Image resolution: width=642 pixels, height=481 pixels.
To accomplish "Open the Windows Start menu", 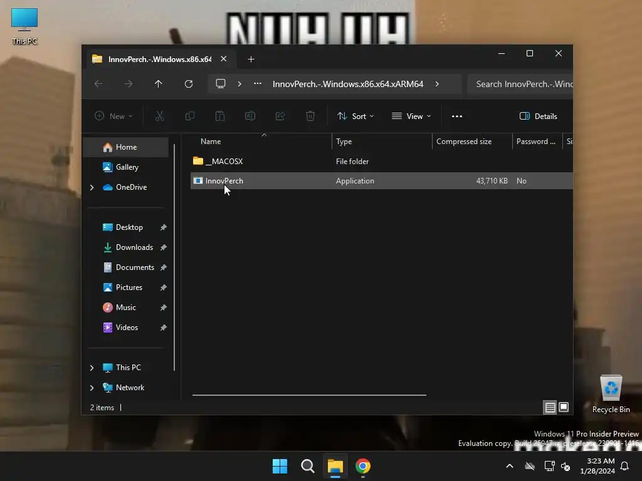I will [280, 466].
